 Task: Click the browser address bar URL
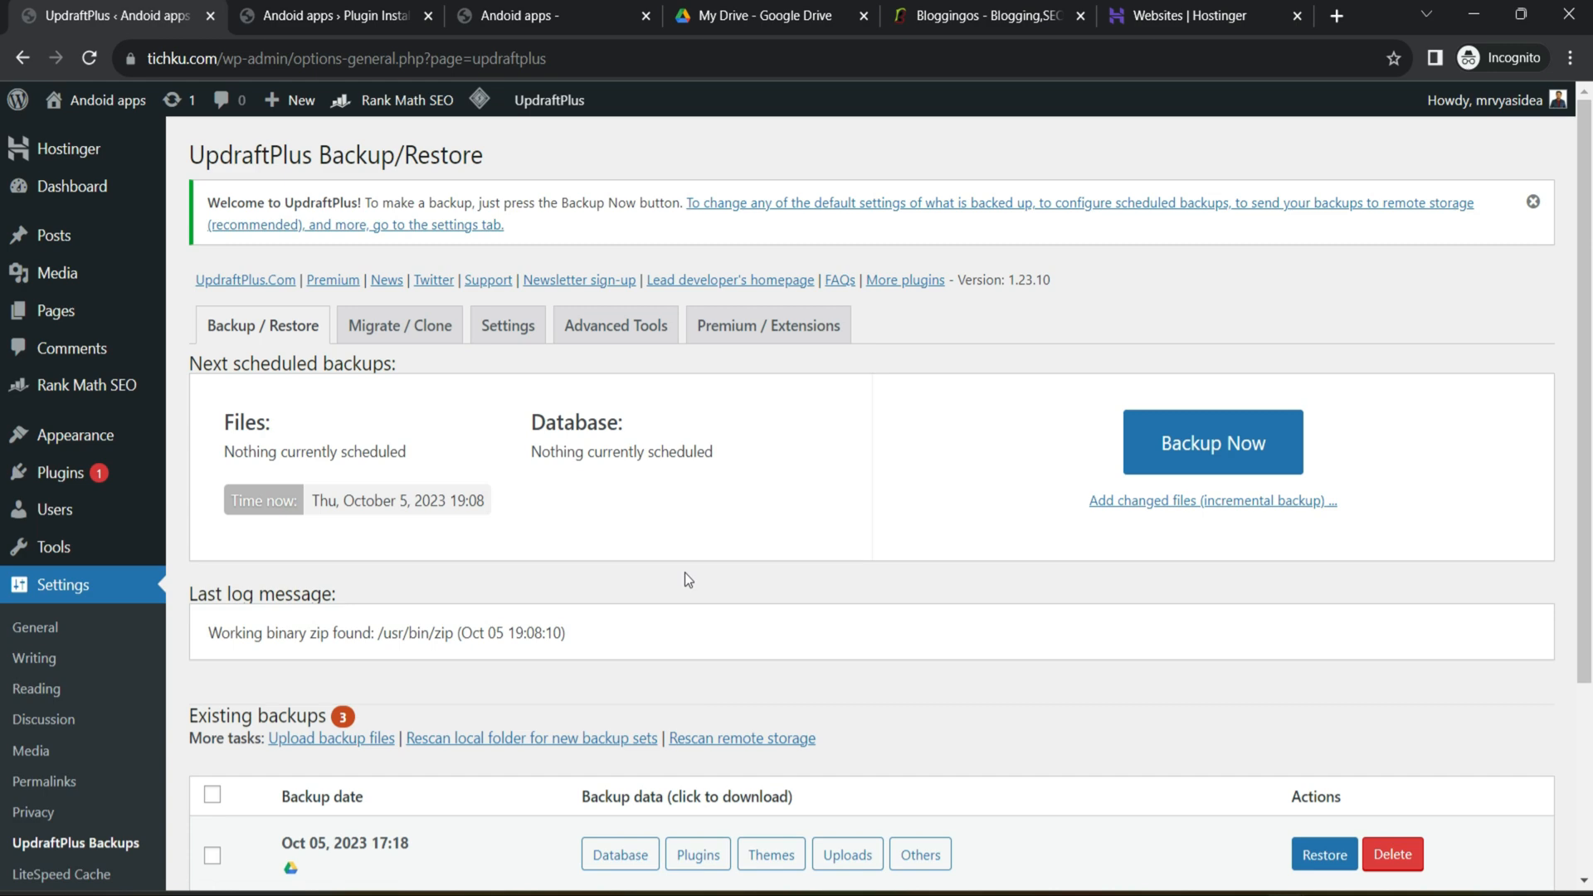coord(346,59)
